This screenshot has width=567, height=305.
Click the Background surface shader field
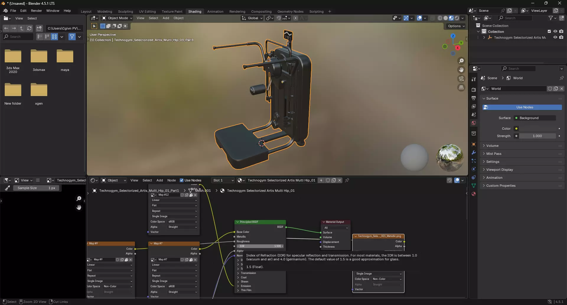535,118
